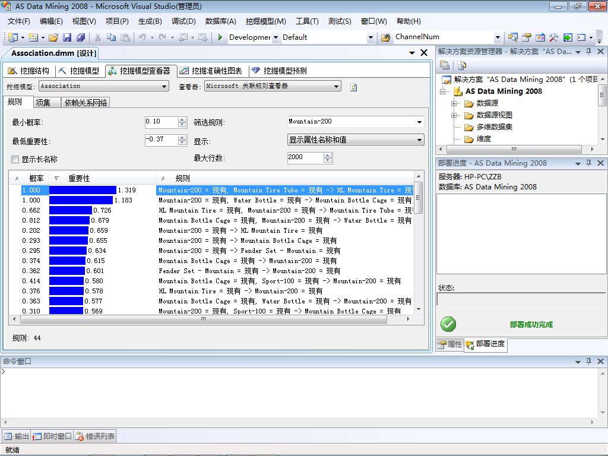Switch to the 挖掘模型预测 tab
The image size is (608, 456).
279,71
